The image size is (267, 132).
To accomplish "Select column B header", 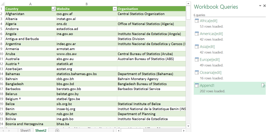I will [x=87, y=4].
